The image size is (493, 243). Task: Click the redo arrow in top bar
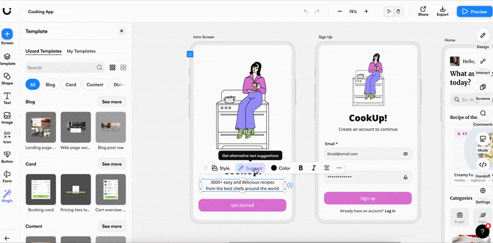coord(317,11)
